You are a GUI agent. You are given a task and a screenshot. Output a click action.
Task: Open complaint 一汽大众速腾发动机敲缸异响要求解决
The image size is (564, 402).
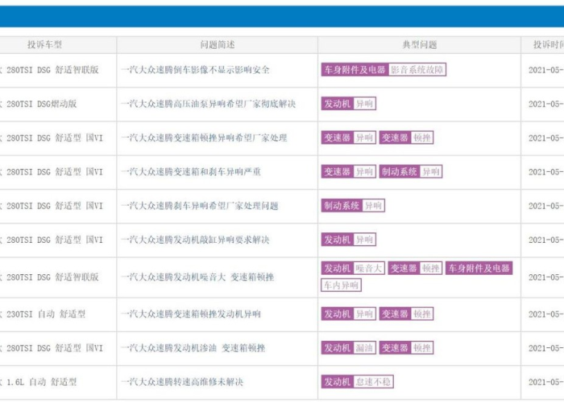195,240
